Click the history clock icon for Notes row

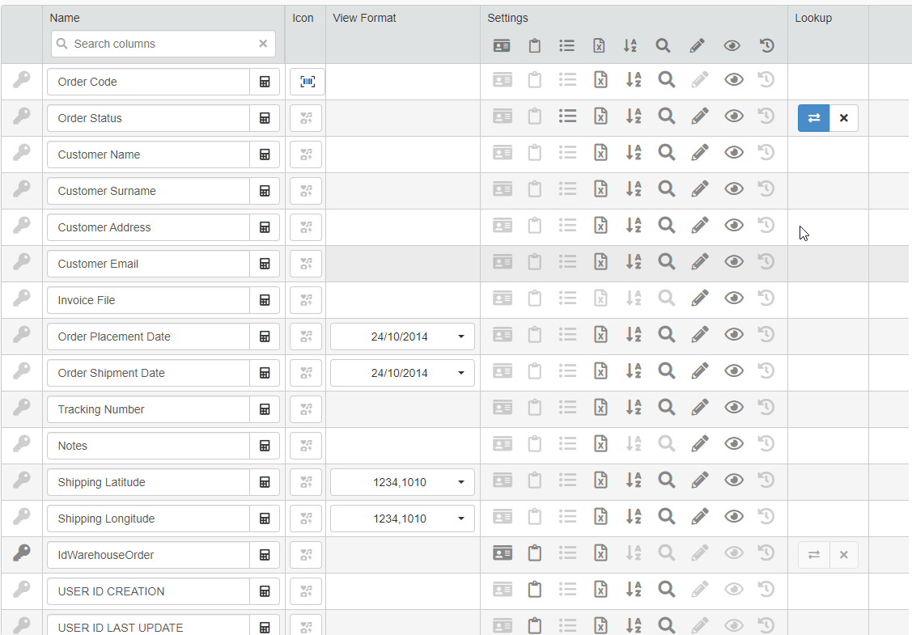766,444
